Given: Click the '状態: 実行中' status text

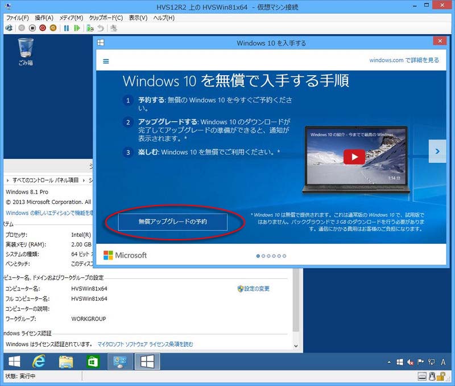Looking at the screenshot, I should [x=20, y=376].
